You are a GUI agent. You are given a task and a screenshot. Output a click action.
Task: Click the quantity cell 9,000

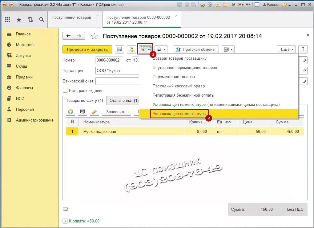pos(198,131)
